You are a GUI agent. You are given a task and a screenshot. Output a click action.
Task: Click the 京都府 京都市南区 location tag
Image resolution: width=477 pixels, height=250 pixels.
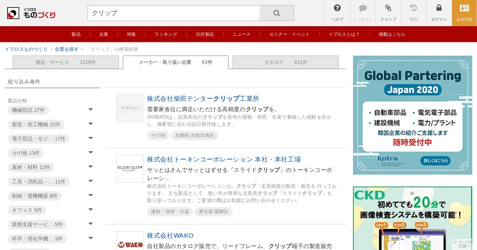[194, 135]
